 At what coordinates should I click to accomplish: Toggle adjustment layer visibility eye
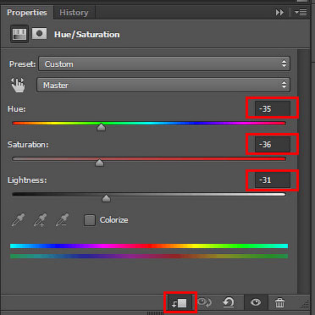(256, 302)
